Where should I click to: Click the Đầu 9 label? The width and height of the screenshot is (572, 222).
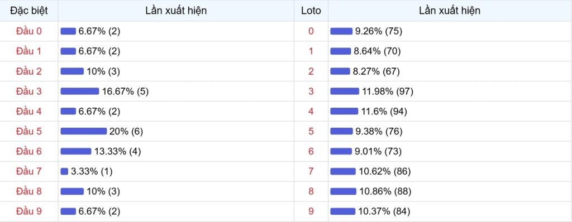pyautogui.click(x=29, y=211)
